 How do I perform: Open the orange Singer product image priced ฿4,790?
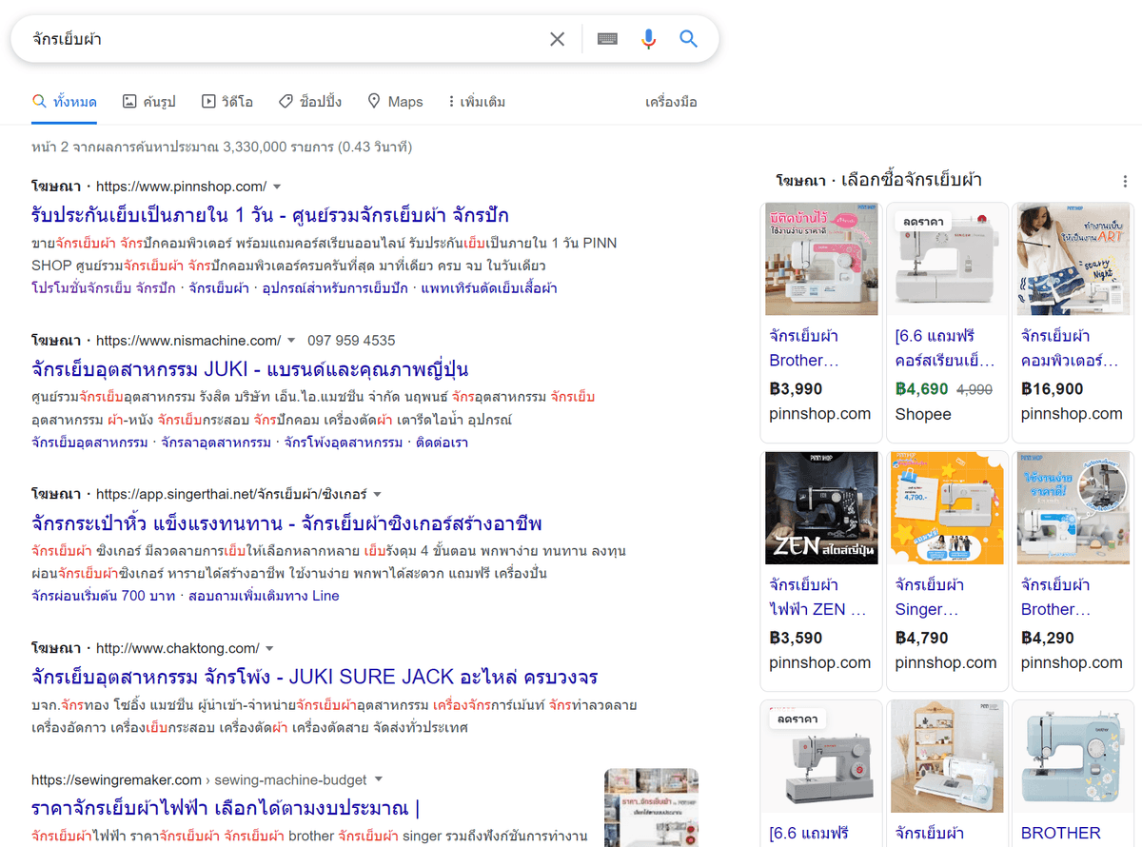(x=947, y=508)
